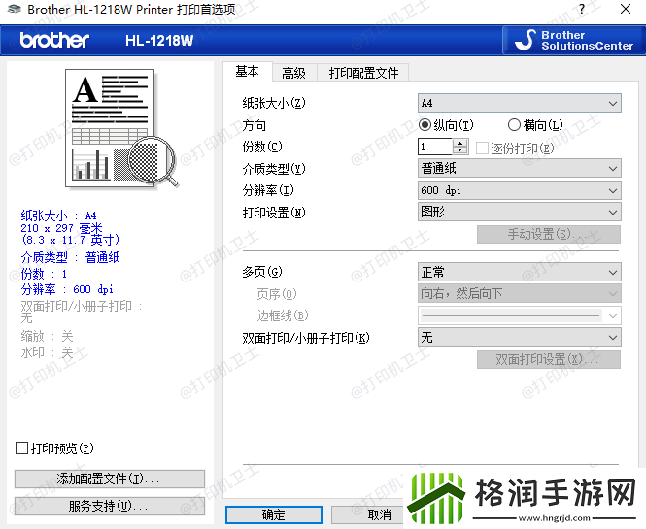Click the printer icon in the title bar

[15, 9]
